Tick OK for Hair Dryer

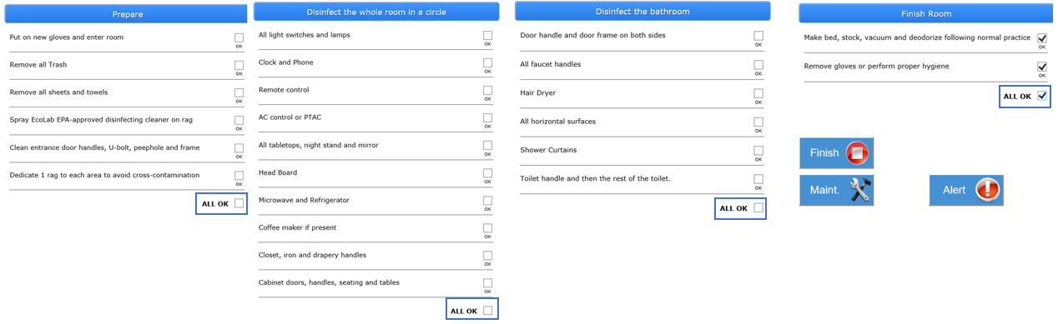point(758,93)
